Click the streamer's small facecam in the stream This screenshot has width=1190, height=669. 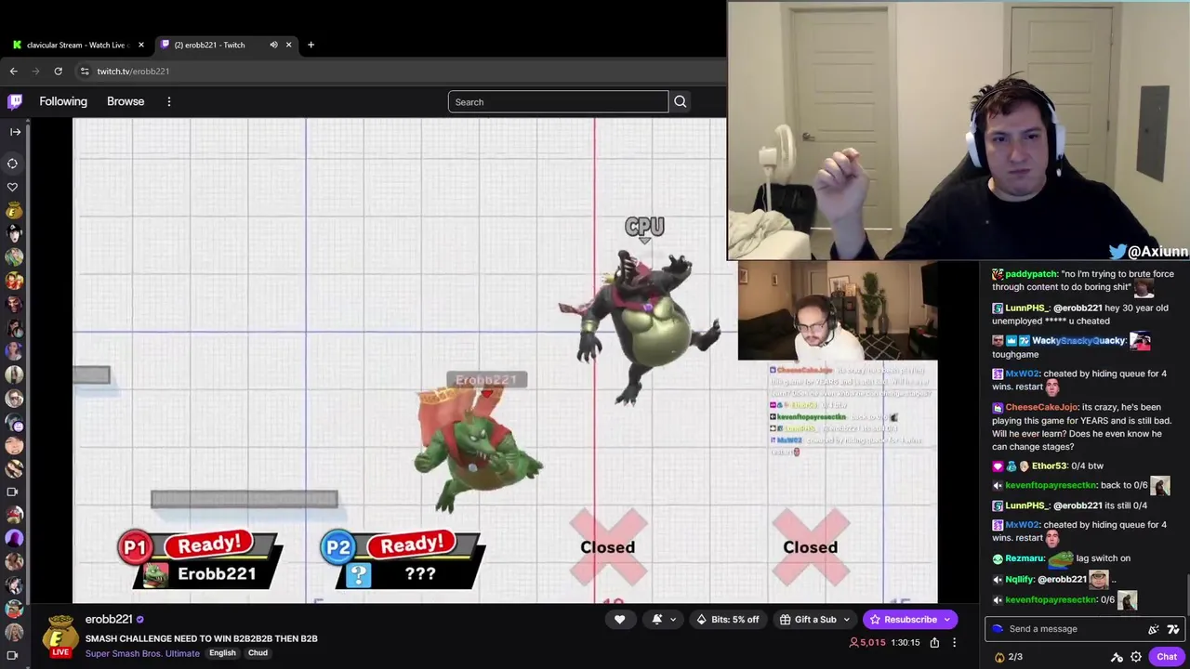point(837,311)
